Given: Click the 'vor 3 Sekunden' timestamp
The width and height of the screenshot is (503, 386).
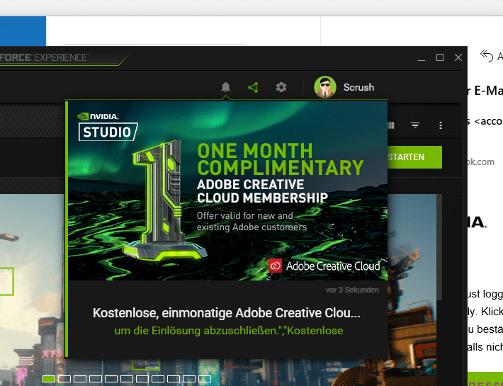Looking at the screenshot, I should (352, 290).
